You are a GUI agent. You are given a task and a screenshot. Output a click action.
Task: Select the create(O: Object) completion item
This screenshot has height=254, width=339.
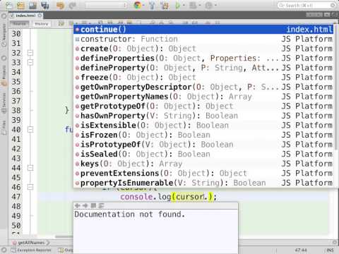point(203,49)
